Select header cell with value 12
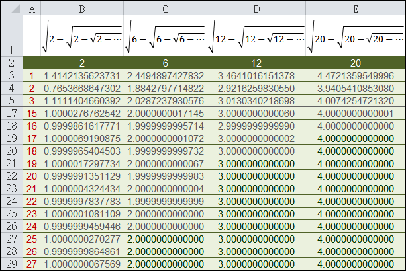 256,63
